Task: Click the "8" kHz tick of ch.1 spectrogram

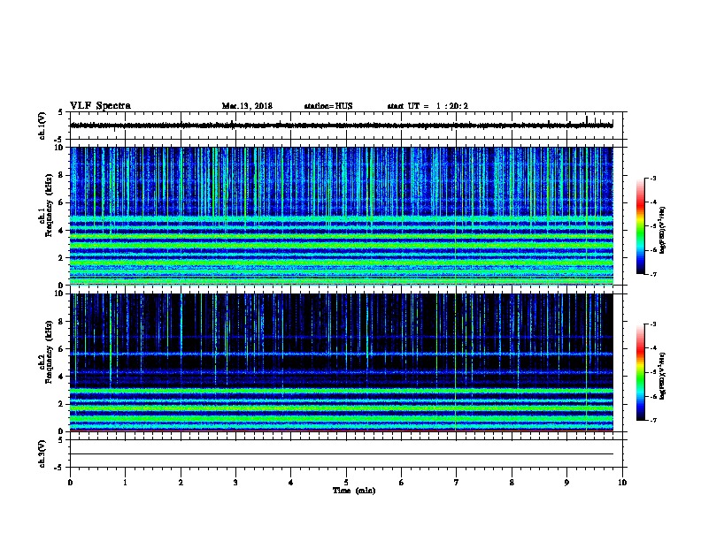Action: click(62, 175)
